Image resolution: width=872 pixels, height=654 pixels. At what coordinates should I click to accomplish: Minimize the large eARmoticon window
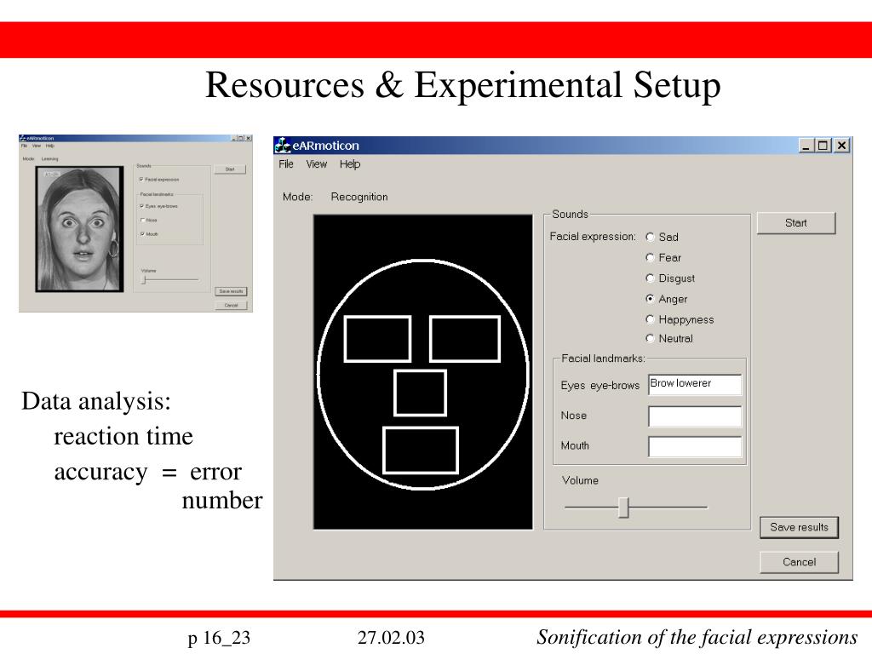(806, 146)
